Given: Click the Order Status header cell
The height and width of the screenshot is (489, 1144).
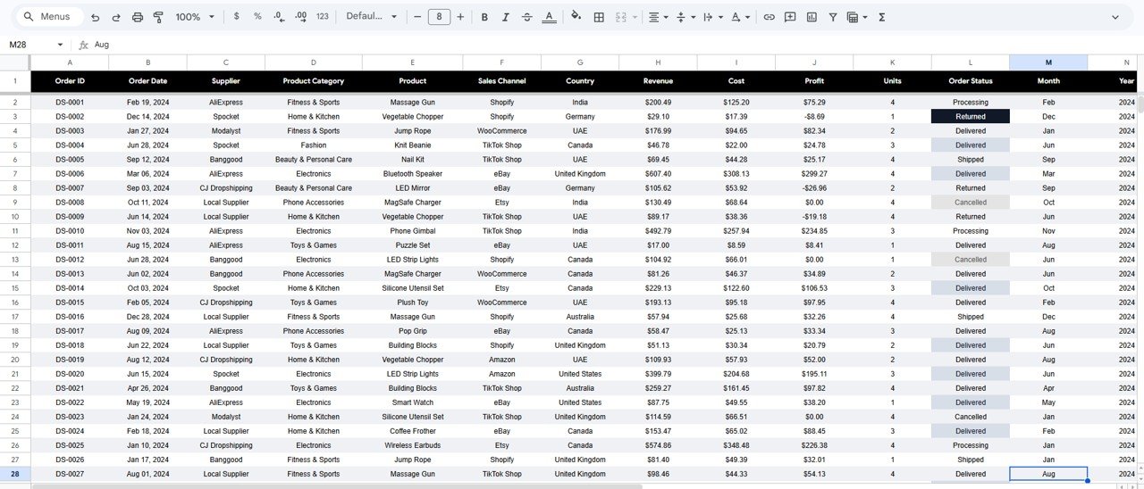Looking at the screenshot, I should click(971, 81).
